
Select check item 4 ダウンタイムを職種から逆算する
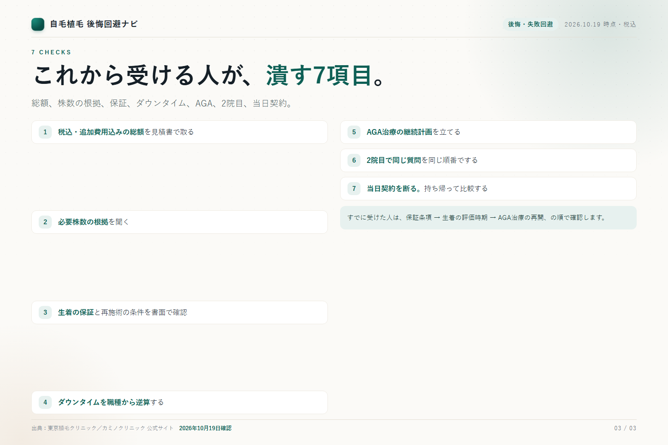click(180, 402)
